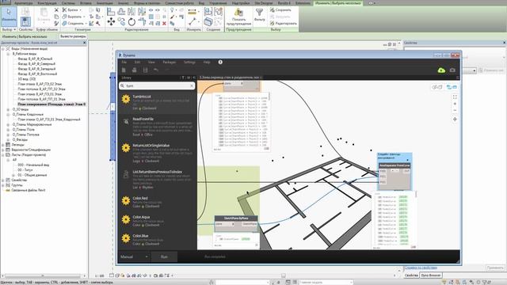Select the Modify arrow tool in Revit ribbon
The width and height of the screenshot is (507, 285).
pyautogui.click(x=9, y=16)
